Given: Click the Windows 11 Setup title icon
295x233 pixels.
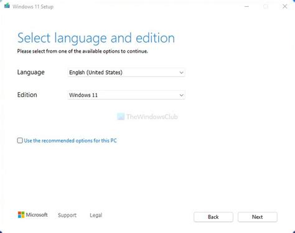Looking at the screenshot, I should (x=7, y=6).
